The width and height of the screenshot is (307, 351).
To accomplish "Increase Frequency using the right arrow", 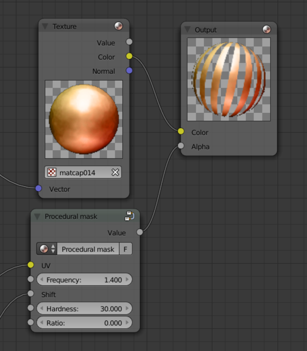I will [127, 280].
